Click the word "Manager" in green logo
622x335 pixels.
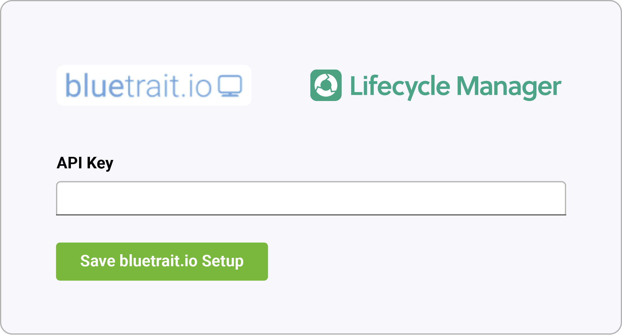pos(509,87)
